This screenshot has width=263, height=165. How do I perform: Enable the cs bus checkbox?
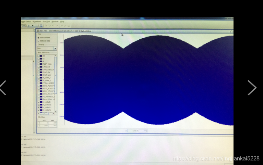pyautogui.click(x=38, y=59)
